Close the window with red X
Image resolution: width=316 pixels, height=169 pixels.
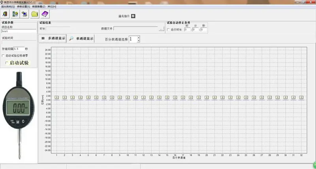tap(310, 2)
